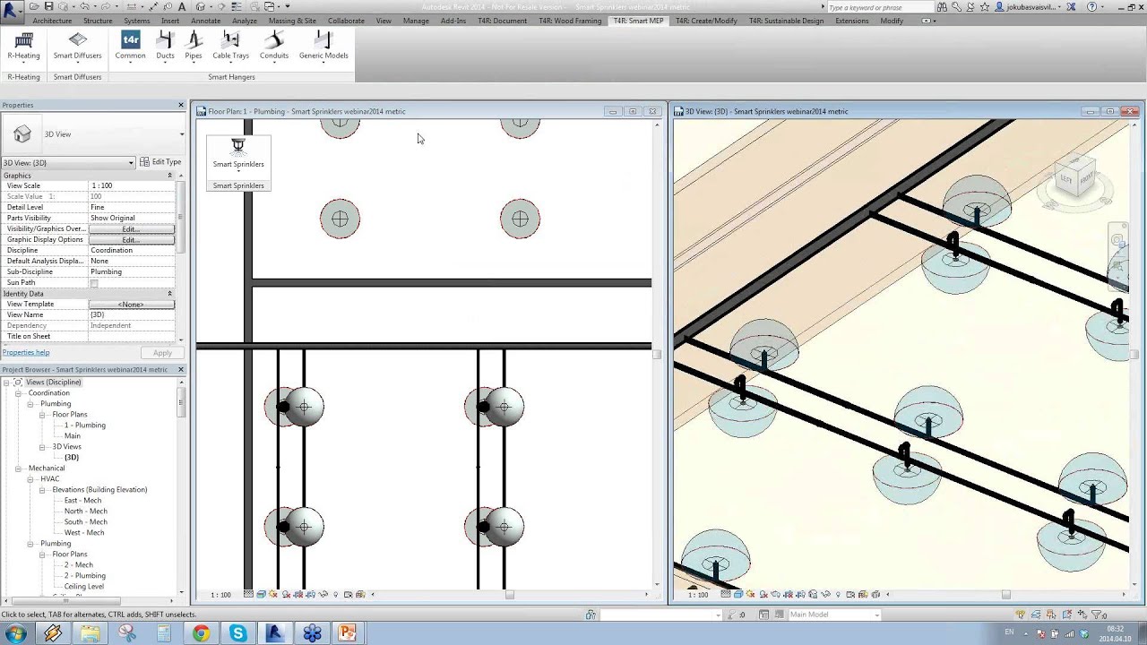The image size is (1147, 645).
Task: Click the 1 : 100 scale in the 3D view
Action: pos(698,594)
